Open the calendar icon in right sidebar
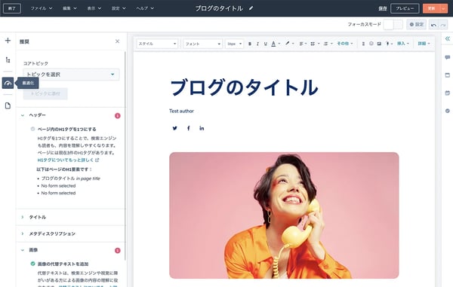This screenshot has width=453, height=287. (x=447, y=93)
